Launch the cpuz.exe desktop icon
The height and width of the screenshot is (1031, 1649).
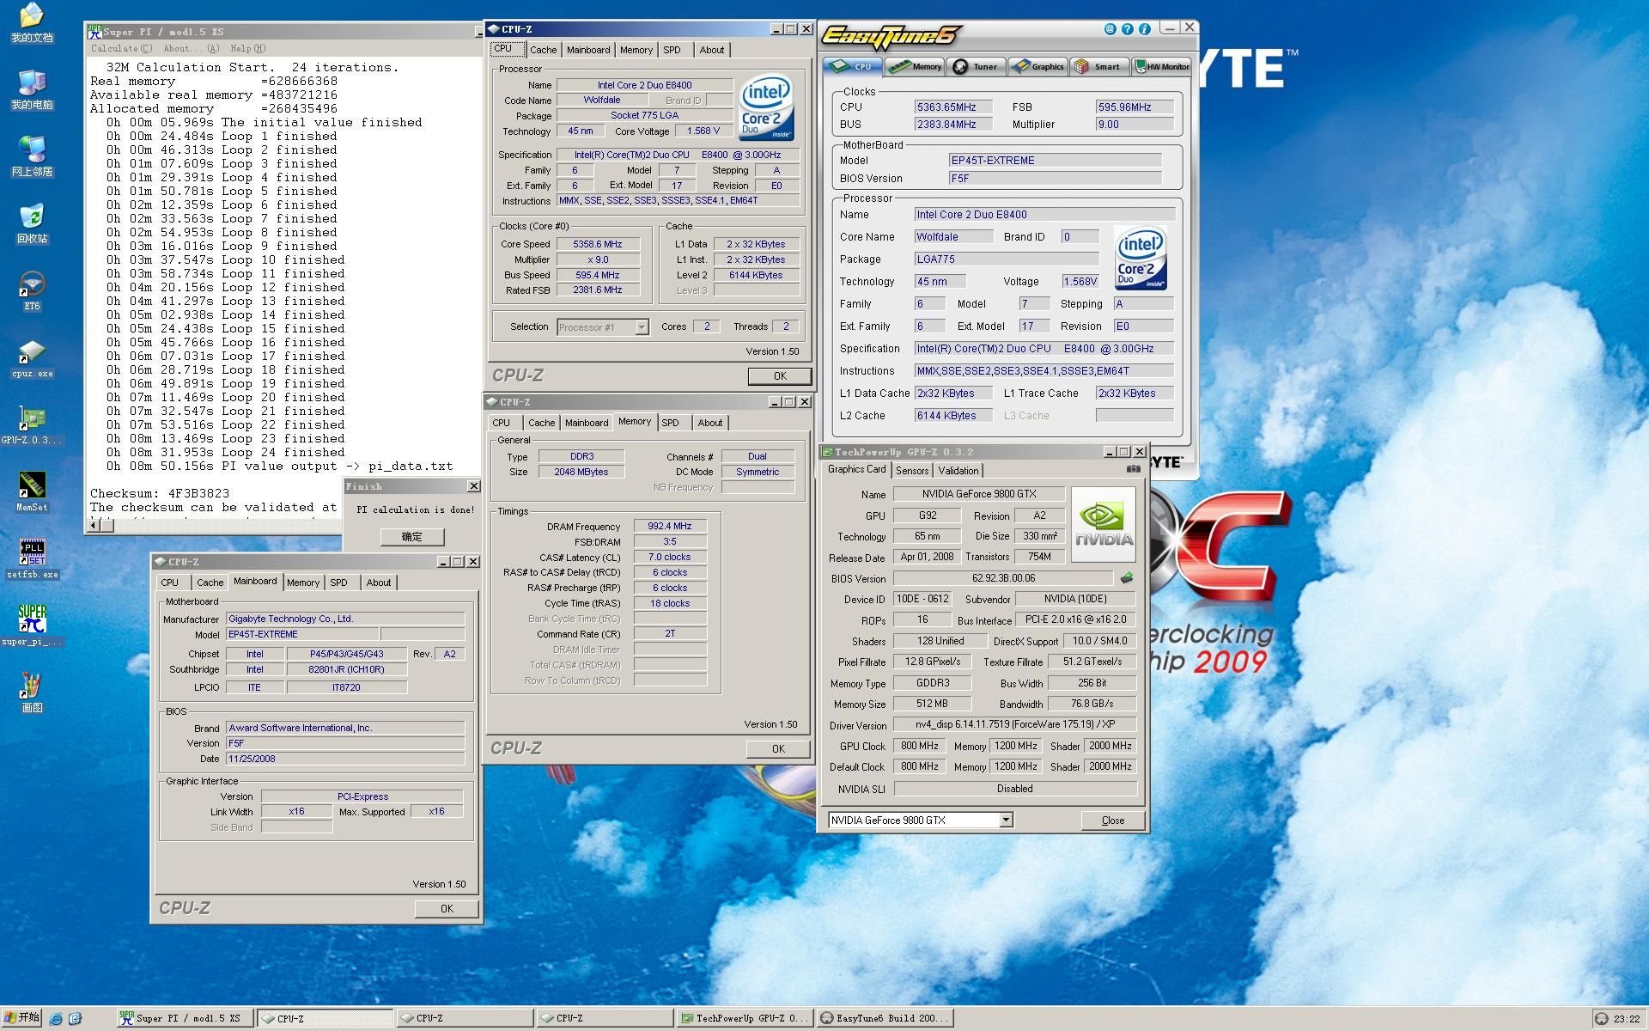(32, 358)
